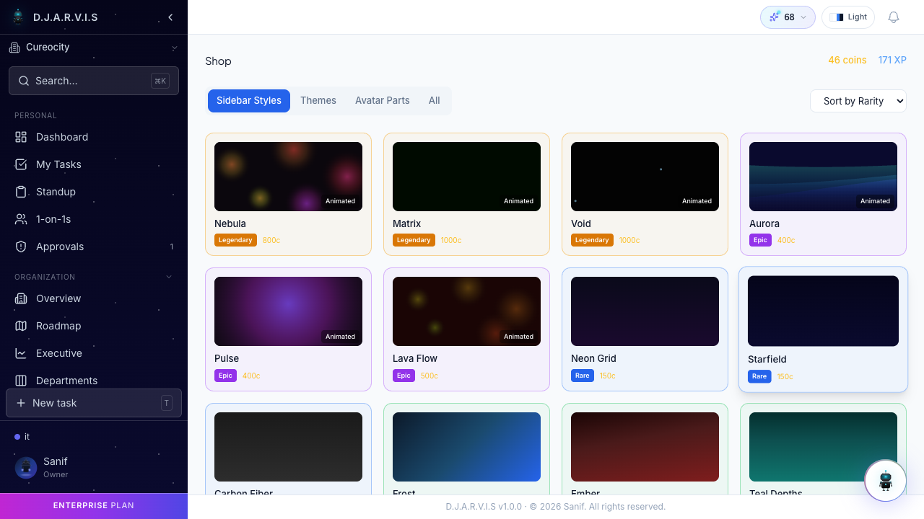Click the Roadmap map icon

[21, 326]
